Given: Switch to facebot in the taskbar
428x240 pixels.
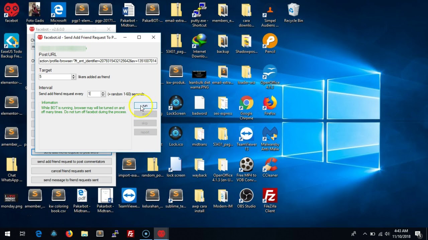Looking at the screenshot, I should click(x=162, y=234).
